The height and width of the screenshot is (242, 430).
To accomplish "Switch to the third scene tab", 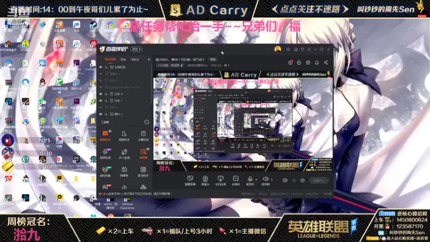I will (135, 59).
